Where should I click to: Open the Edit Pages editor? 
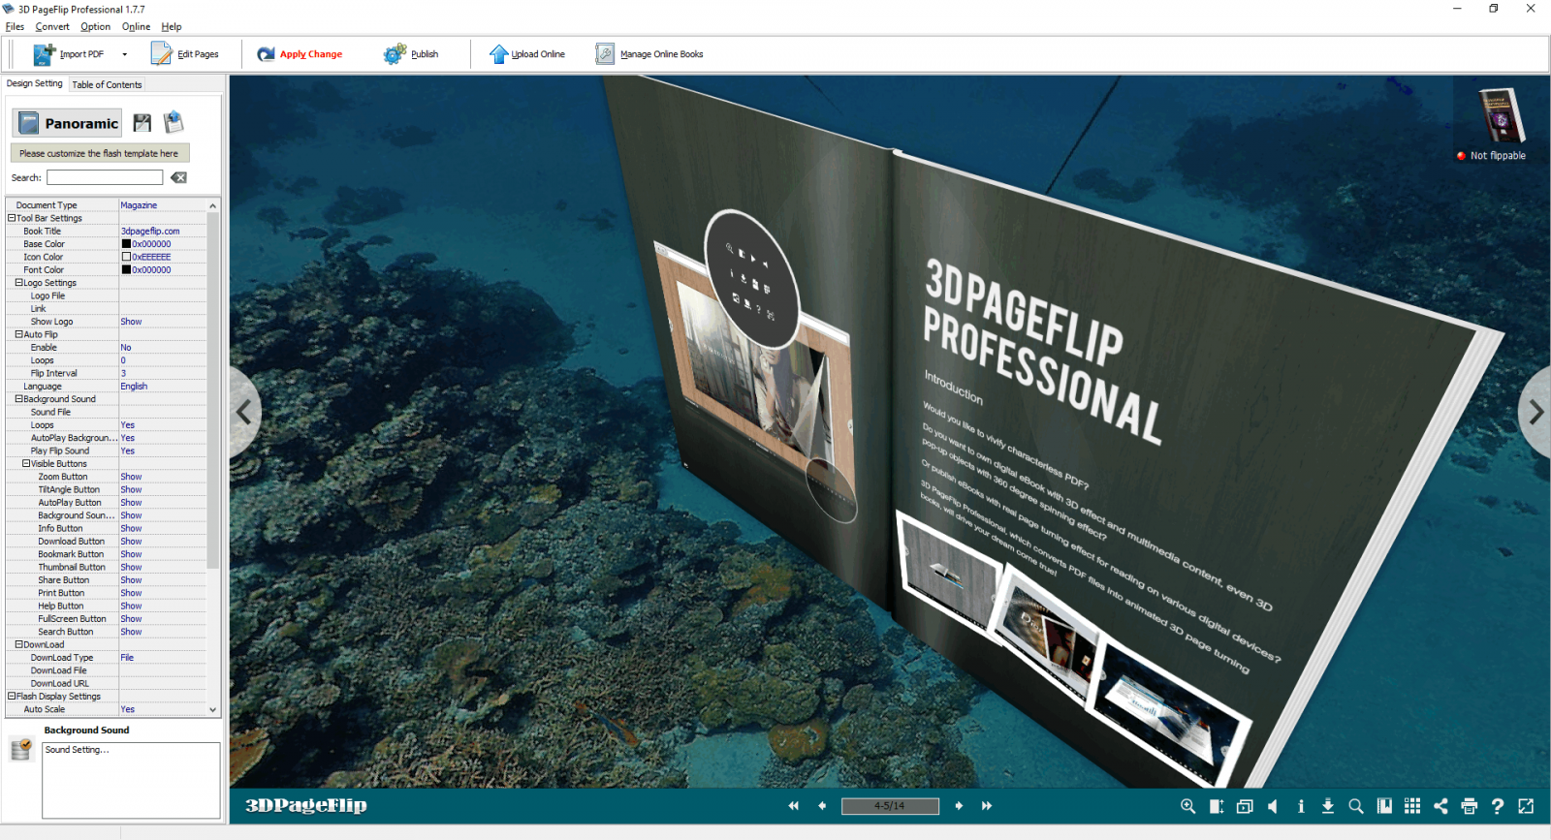(x=184, y=54)
